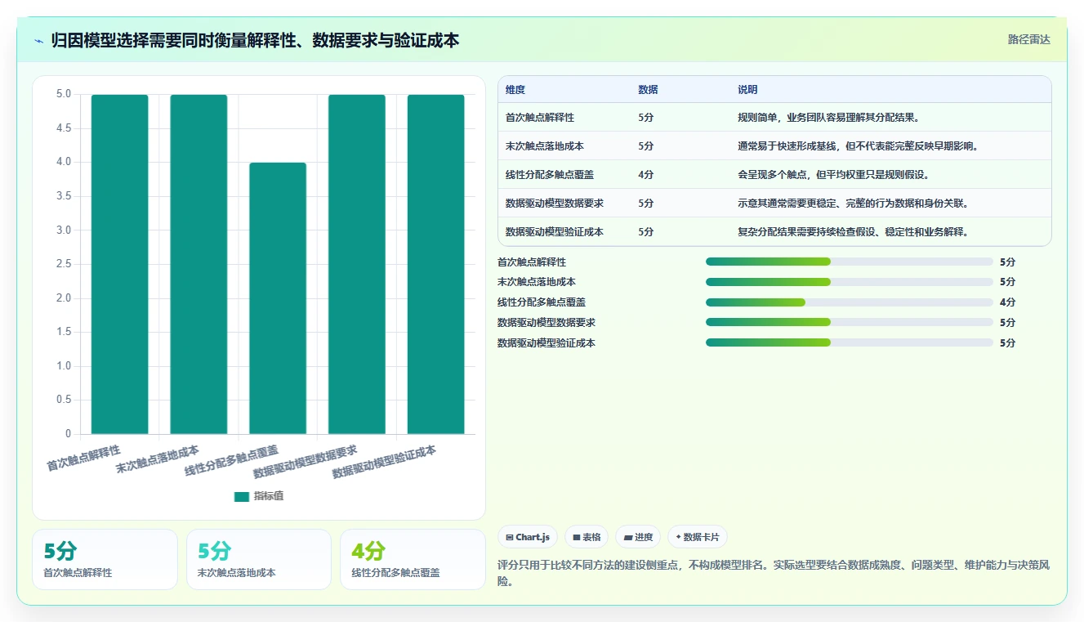
Task: Click the progress bar for 数据驱动模型验证成本
Action: coord(850,343)
